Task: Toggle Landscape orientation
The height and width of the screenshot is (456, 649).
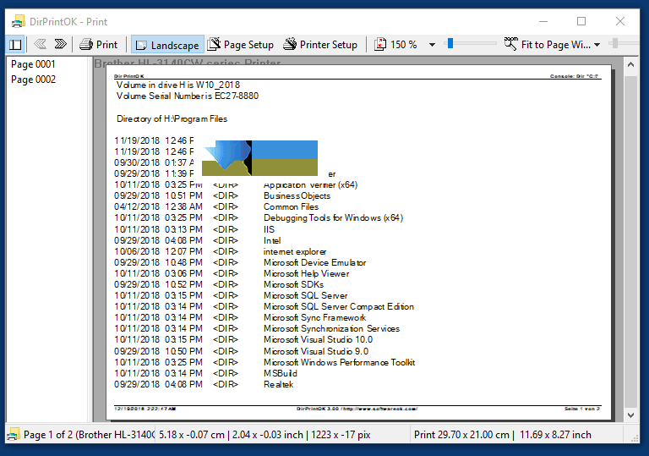Action: (x=167, y=44)
